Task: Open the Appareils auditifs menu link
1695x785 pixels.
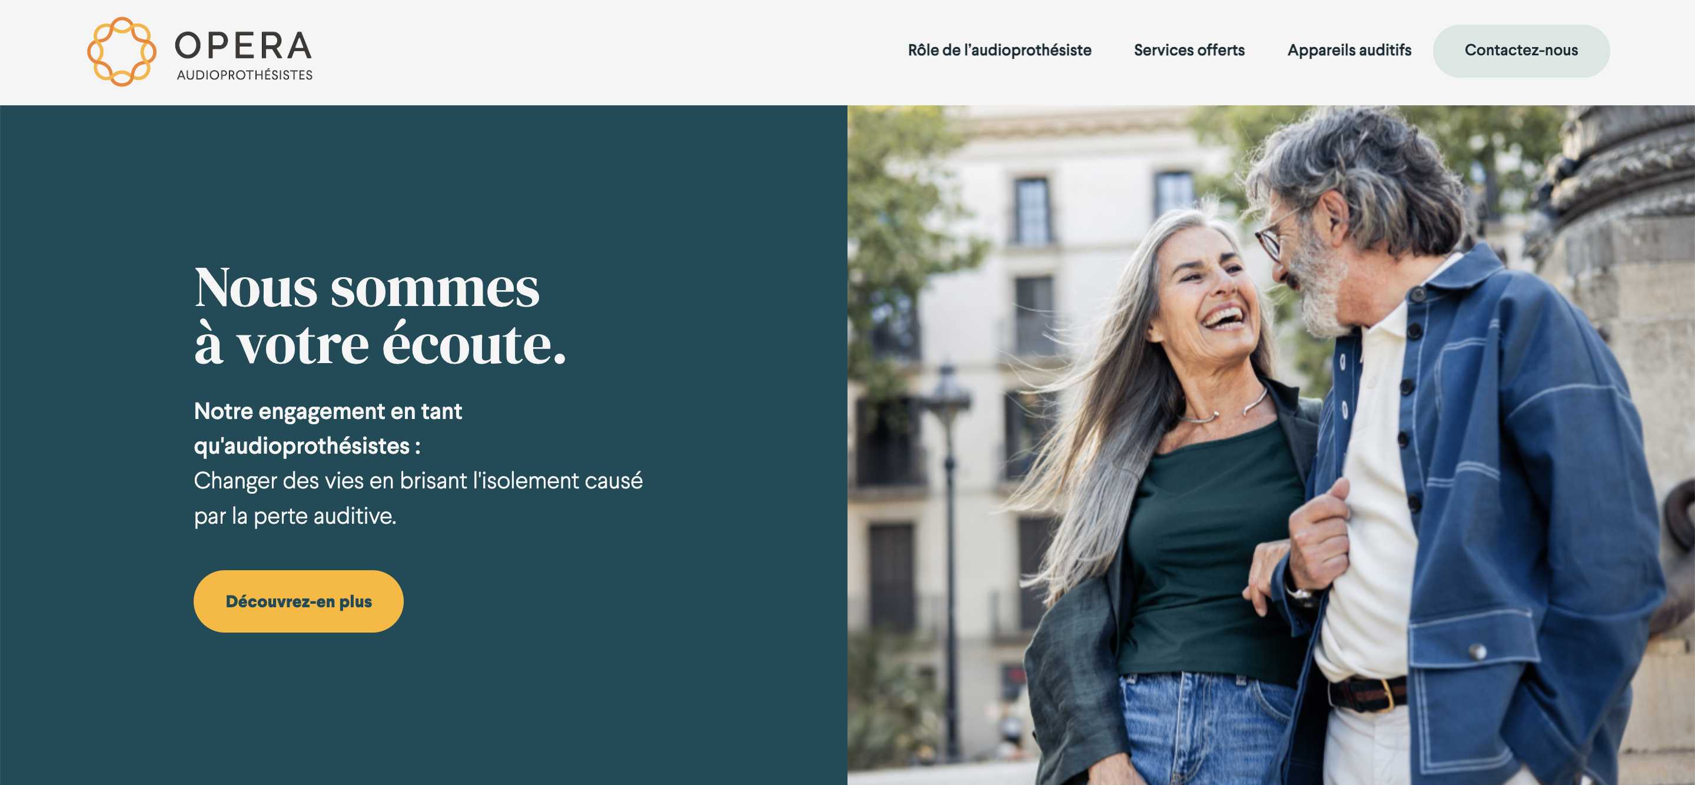Action: (x=1349, y=50)
